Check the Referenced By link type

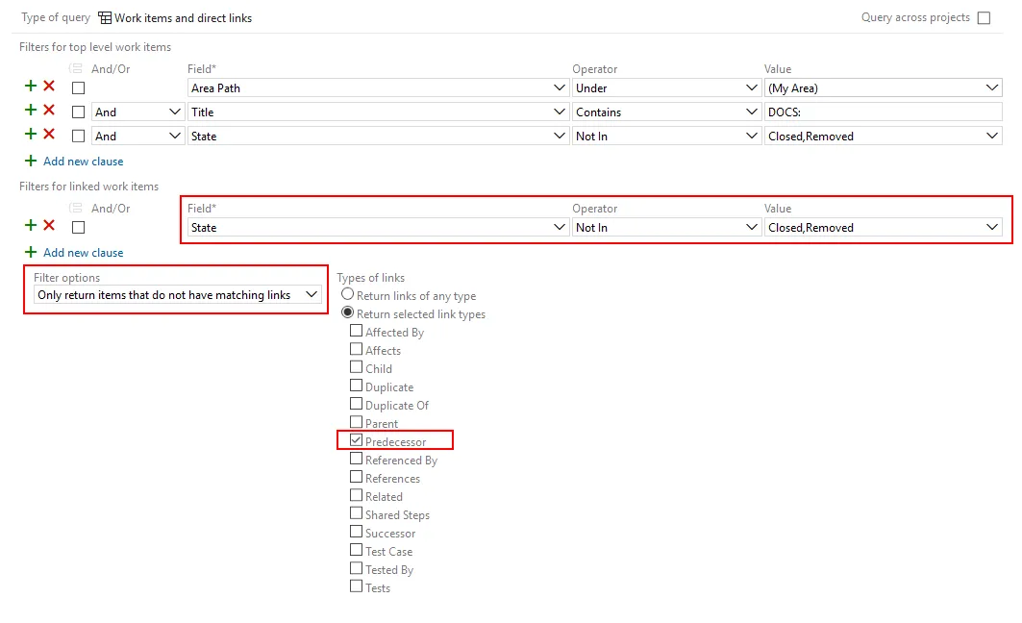pos(356,459)
